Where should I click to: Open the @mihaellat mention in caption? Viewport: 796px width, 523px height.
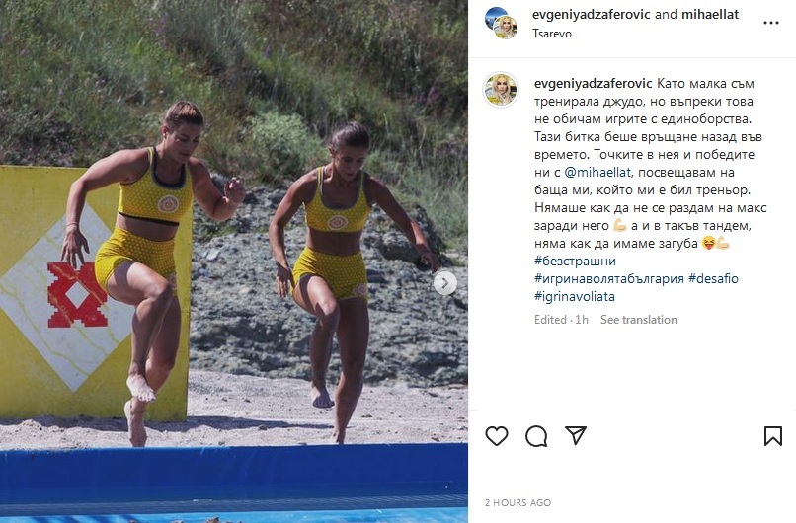tap(597, 172)
